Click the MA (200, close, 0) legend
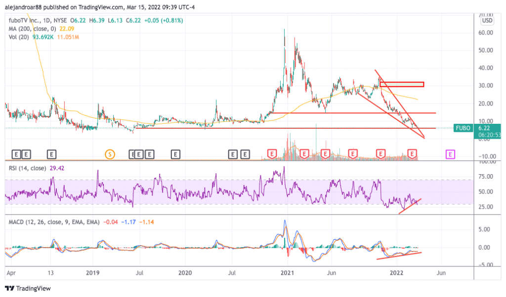 coord(32,29)
